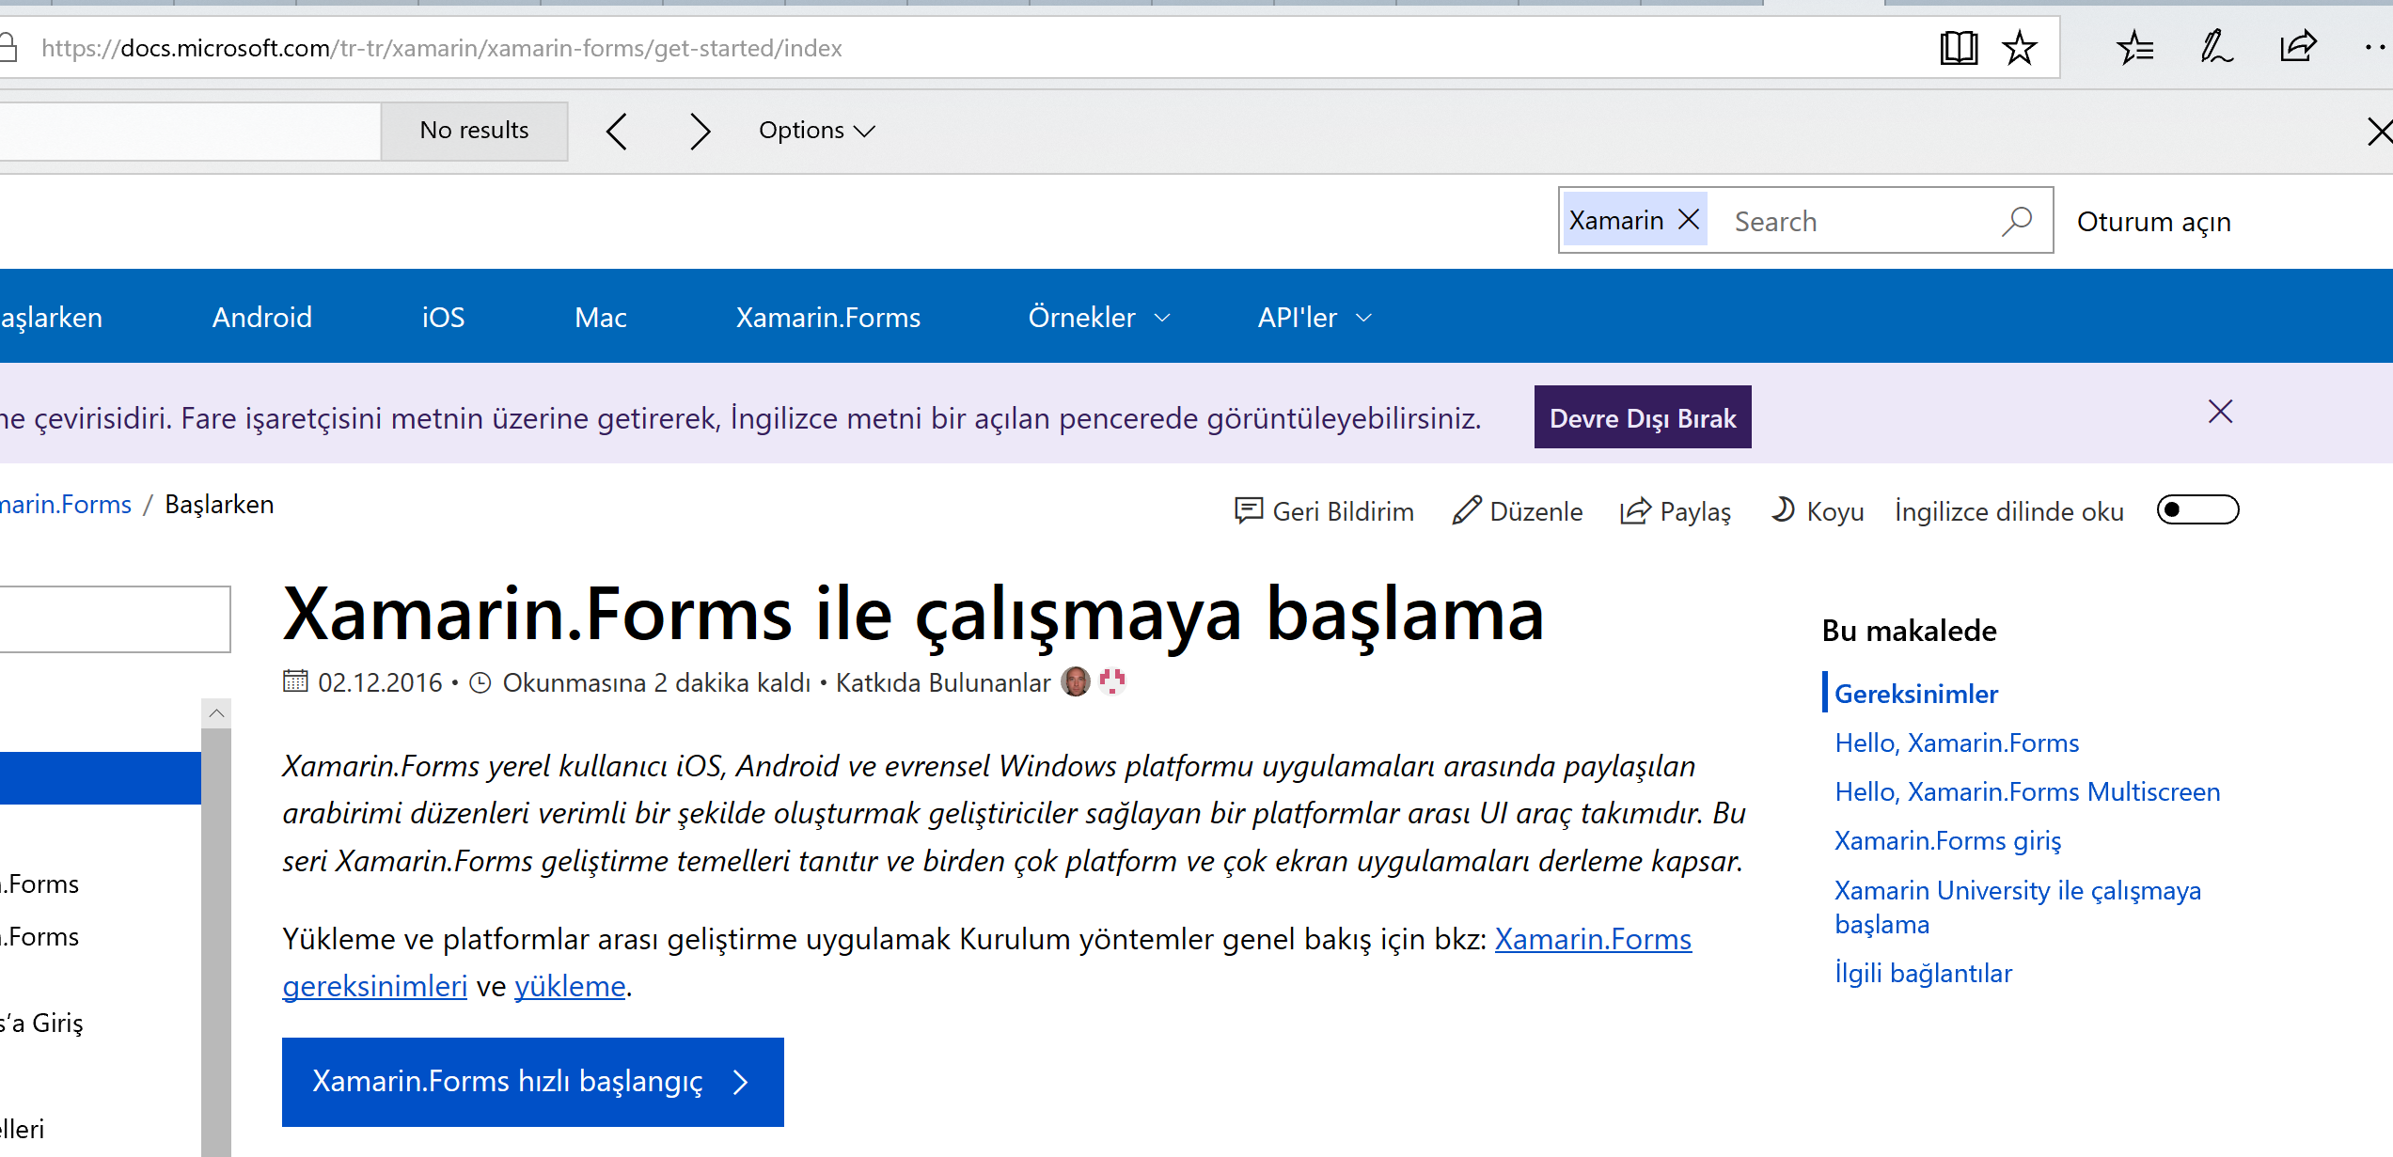2393x1157 pixels.
Task: Open the Xamarin.Forms nav tab
Action: point(828,318)
